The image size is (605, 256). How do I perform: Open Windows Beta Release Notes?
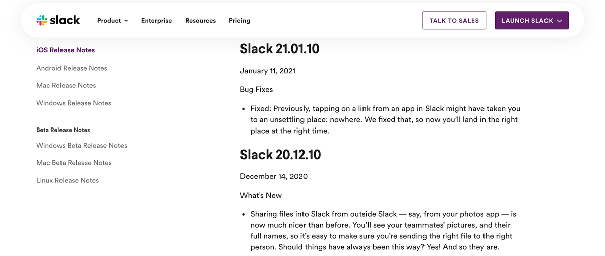click(x=82, y=146)
